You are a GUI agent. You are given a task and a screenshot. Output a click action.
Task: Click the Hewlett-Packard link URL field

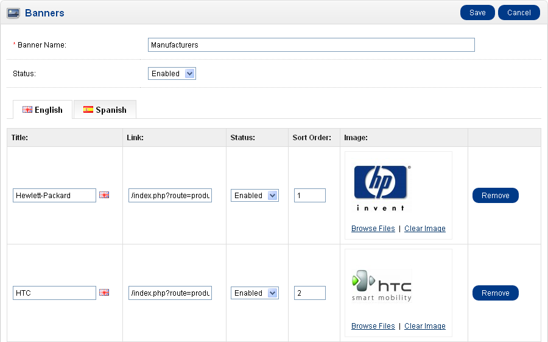point(170,195)
